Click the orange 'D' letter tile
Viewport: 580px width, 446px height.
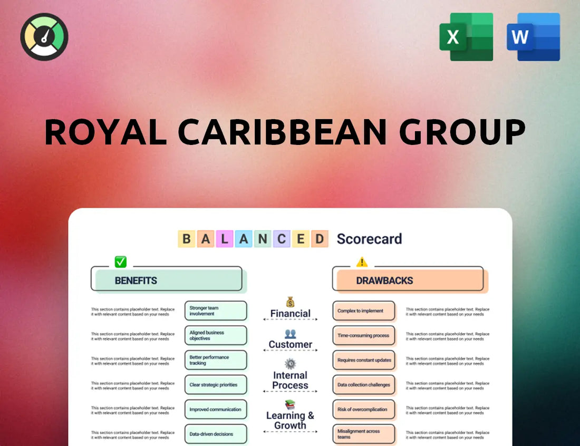[320, 239]
